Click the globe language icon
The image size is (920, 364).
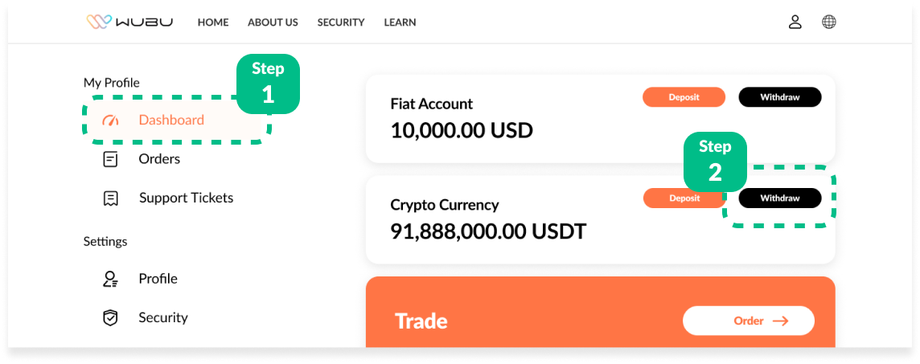829,22
